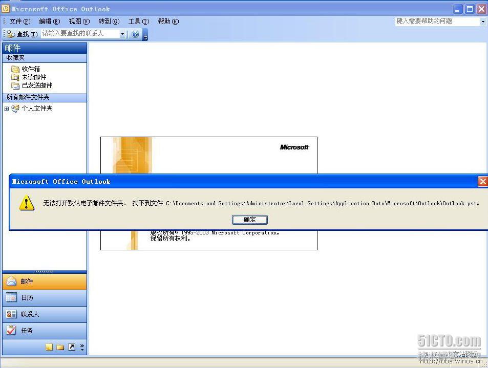Click the calendar grid icon
488x368 pixels.
point(11,298)
